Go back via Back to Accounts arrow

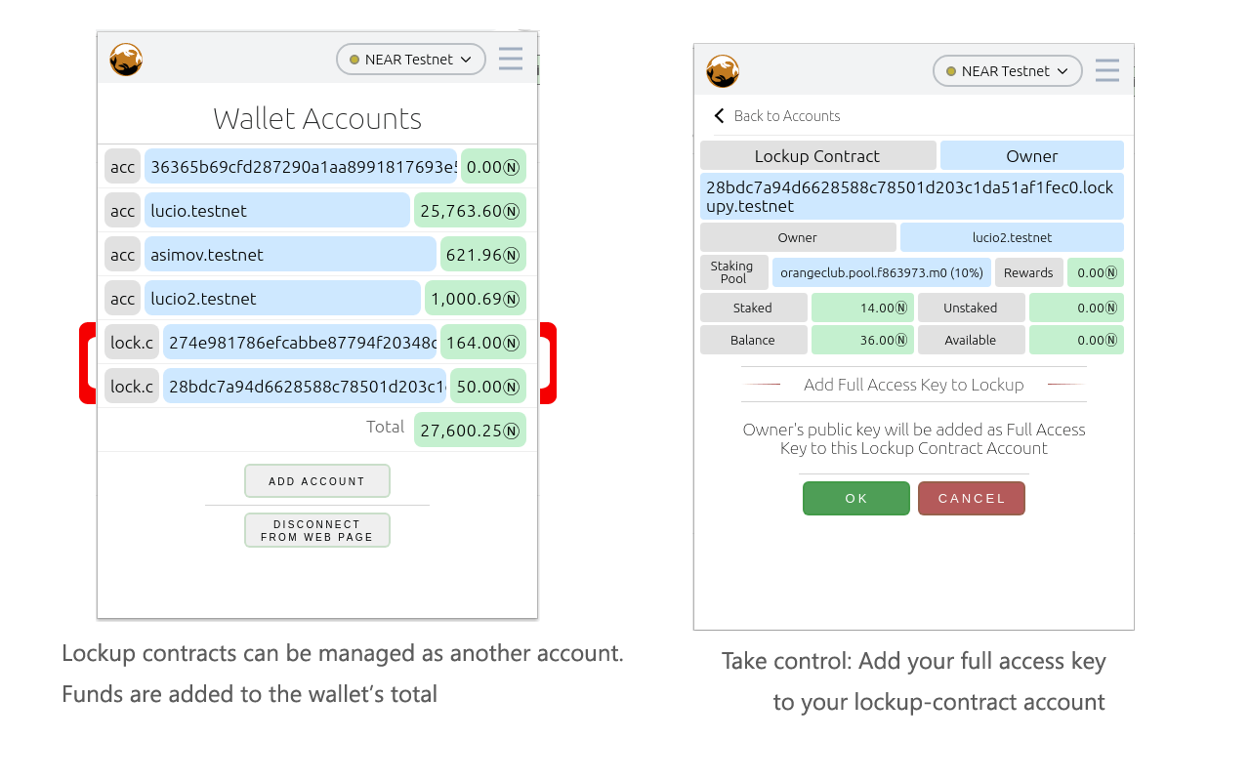[x=719, y=116]
